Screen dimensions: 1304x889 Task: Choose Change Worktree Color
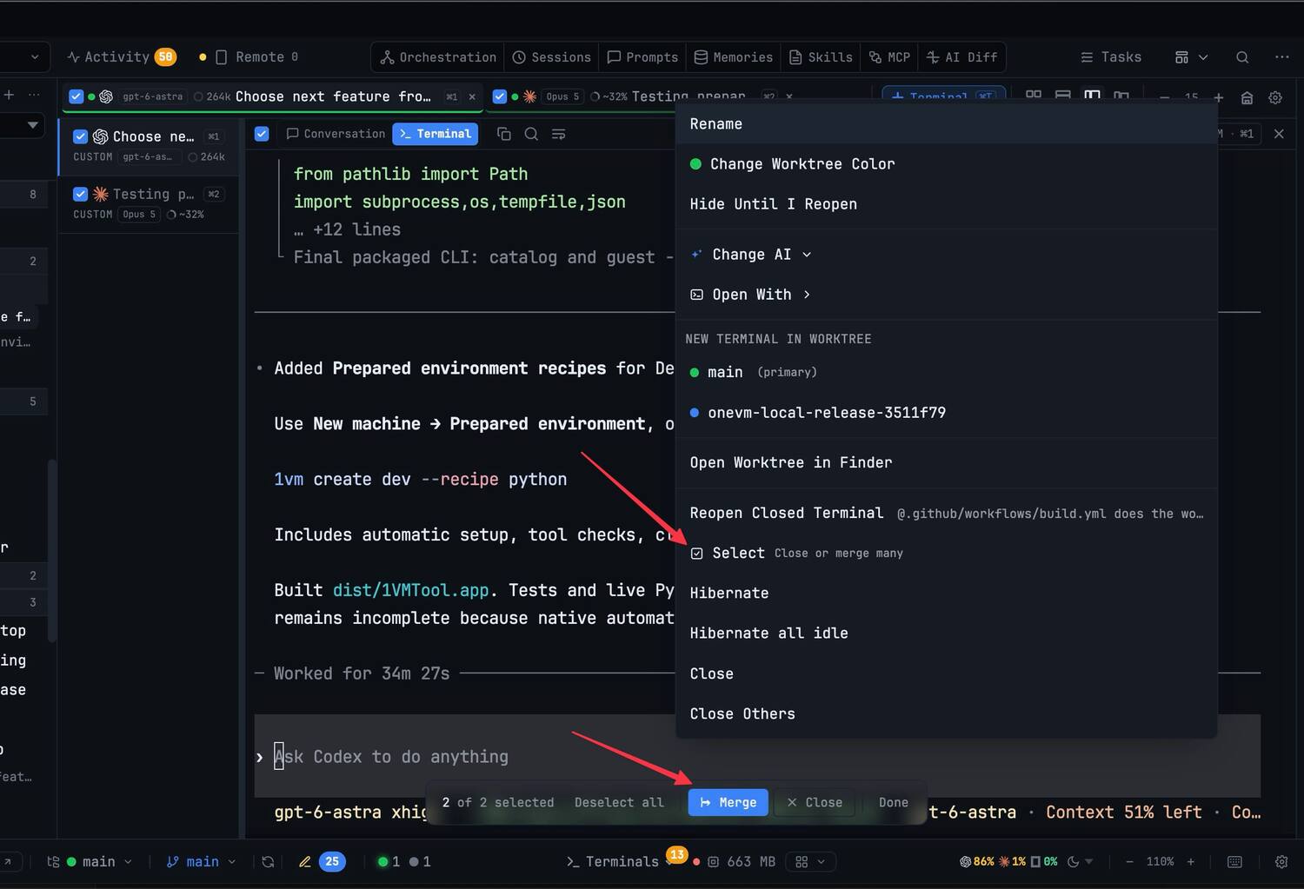click(946, 163)
